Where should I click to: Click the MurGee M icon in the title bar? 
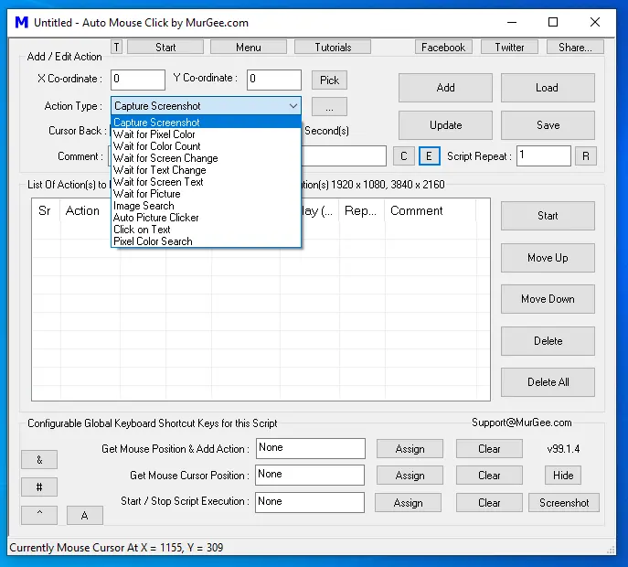(22, 23)
